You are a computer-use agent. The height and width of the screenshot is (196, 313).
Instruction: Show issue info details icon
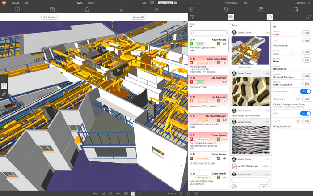tap(270, 17)
